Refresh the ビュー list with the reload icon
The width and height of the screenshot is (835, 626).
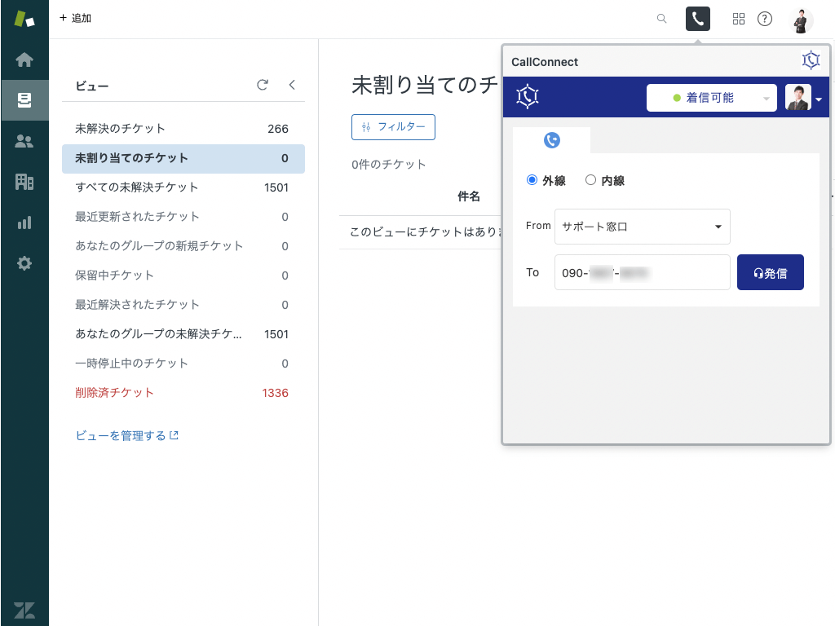(263, 85)
